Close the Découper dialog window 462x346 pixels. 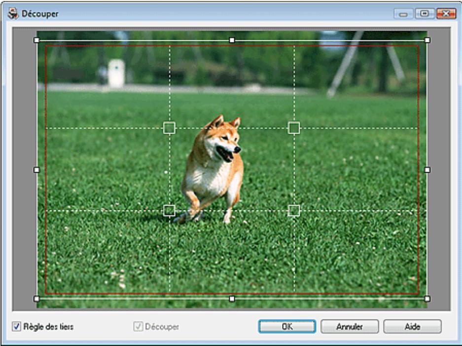tap(446, 14)
